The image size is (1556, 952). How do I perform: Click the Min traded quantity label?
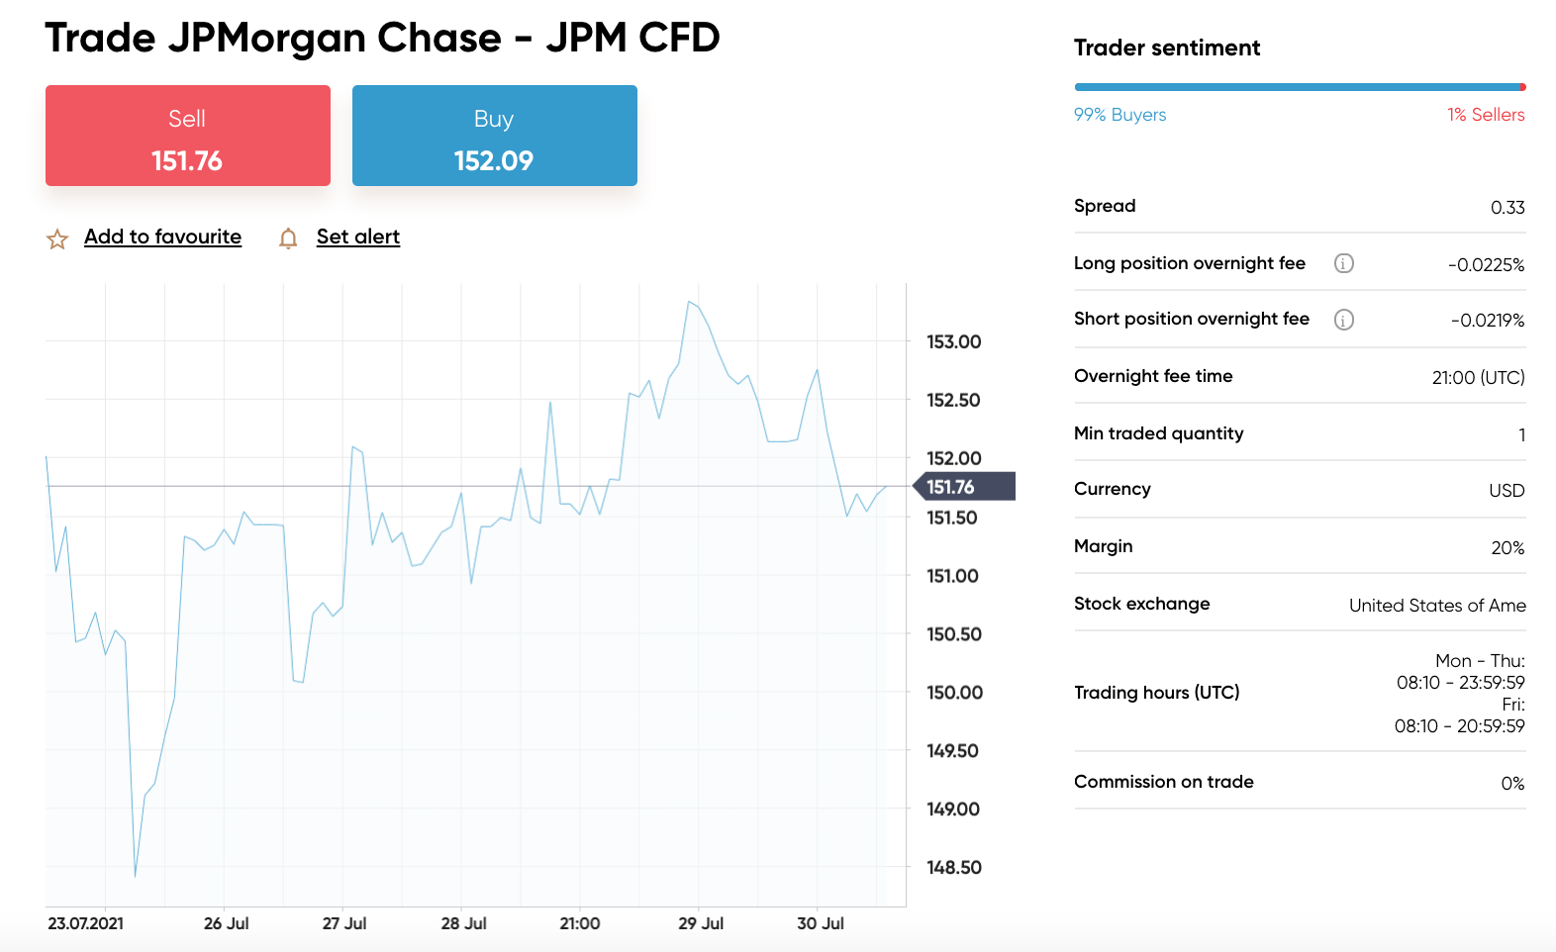coord(1158,433)
